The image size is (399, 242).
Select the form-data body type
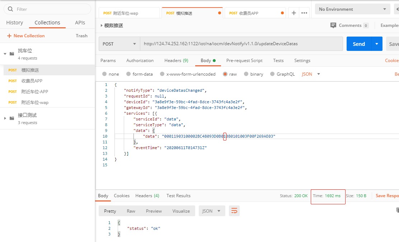coord(128,74)
